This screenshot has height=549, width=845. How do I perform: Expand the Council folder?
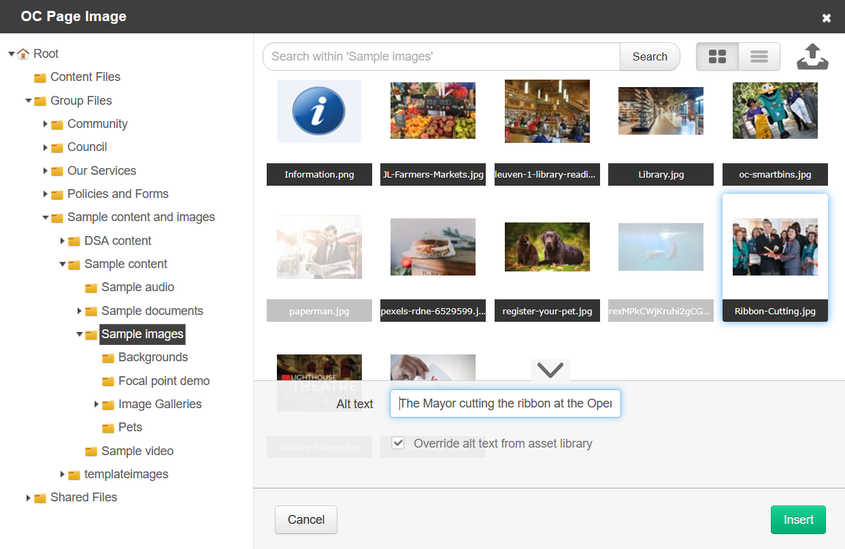45,147
